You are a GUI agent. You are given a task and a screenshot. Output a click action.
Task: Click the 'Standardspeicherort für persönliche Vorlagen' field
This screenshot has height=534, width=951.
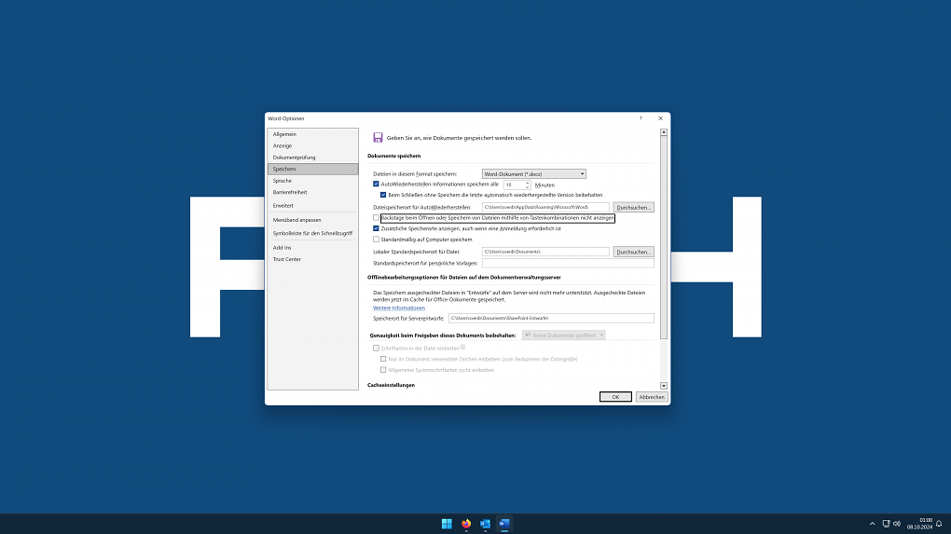568,263
